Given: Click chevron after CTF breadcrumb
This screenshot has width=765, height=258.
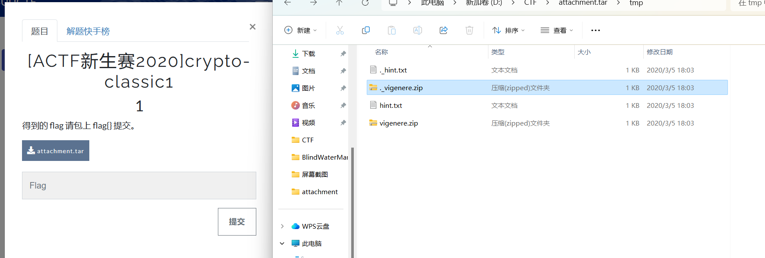Looking at the screenshot, I should tap(548, 3).
